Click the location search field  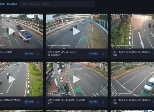57,4
